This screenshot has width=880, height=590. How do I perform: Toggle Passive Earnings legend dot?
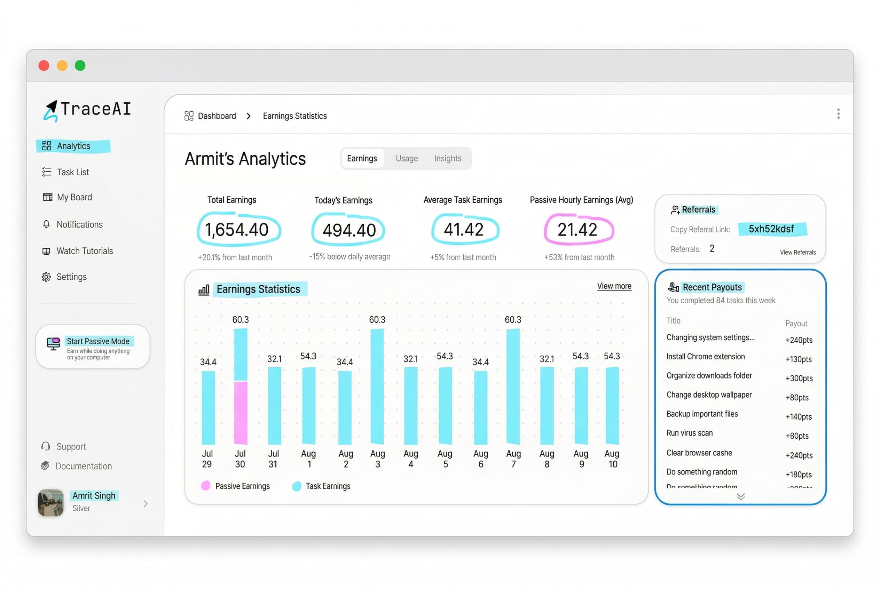coord(206,486)
